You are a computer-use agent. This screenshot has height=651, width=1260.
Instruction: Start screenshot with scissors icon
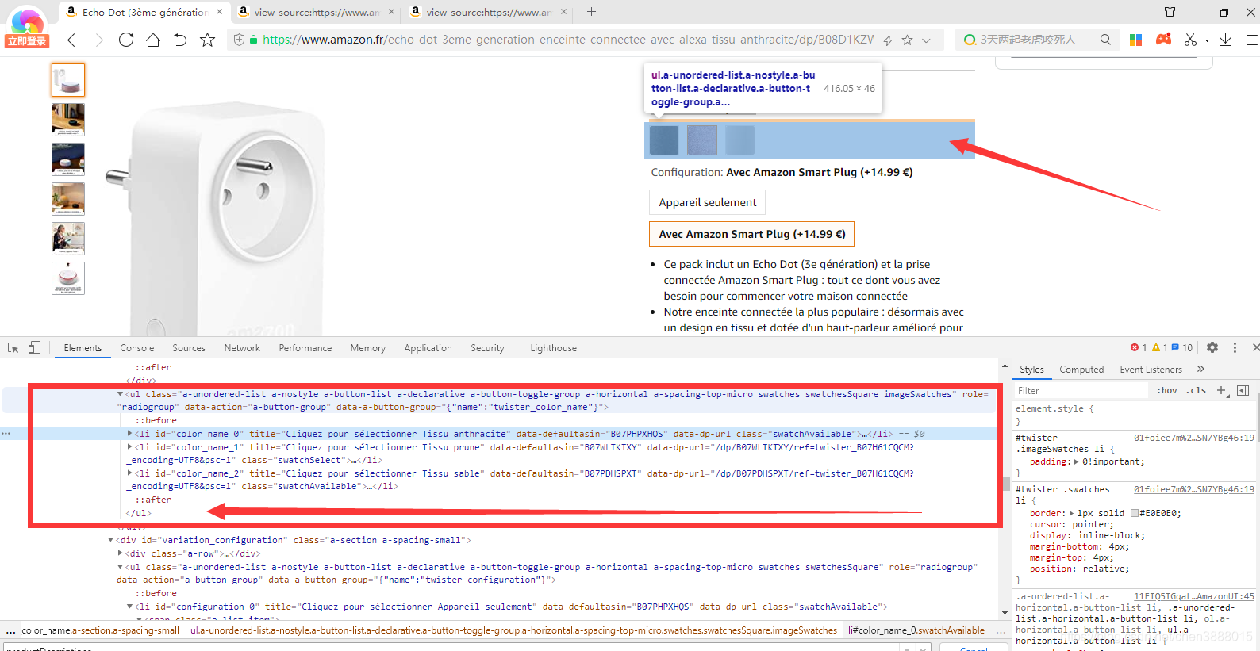1190,40
